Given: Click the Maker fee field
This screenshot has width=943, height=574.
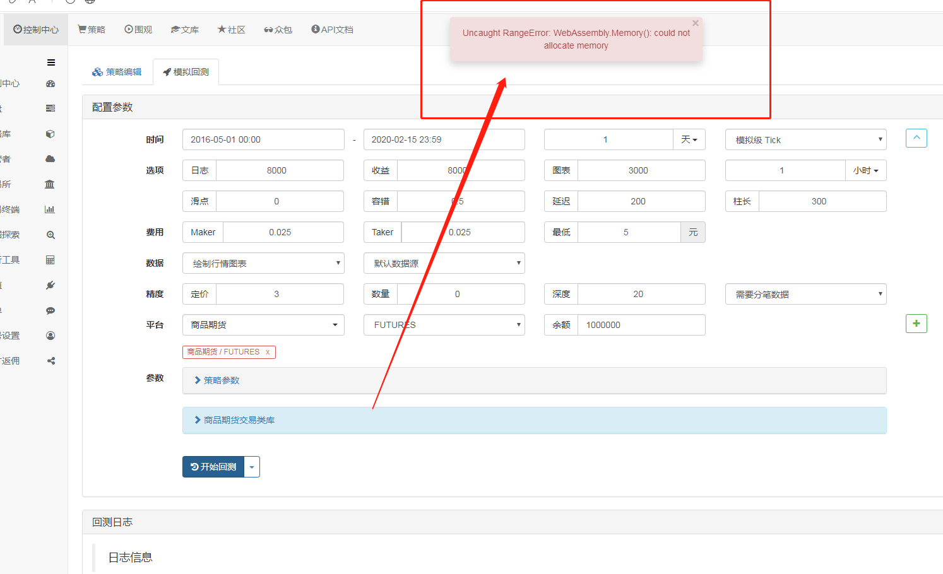Looking at the screenshot, I should [x=283, y=232].
